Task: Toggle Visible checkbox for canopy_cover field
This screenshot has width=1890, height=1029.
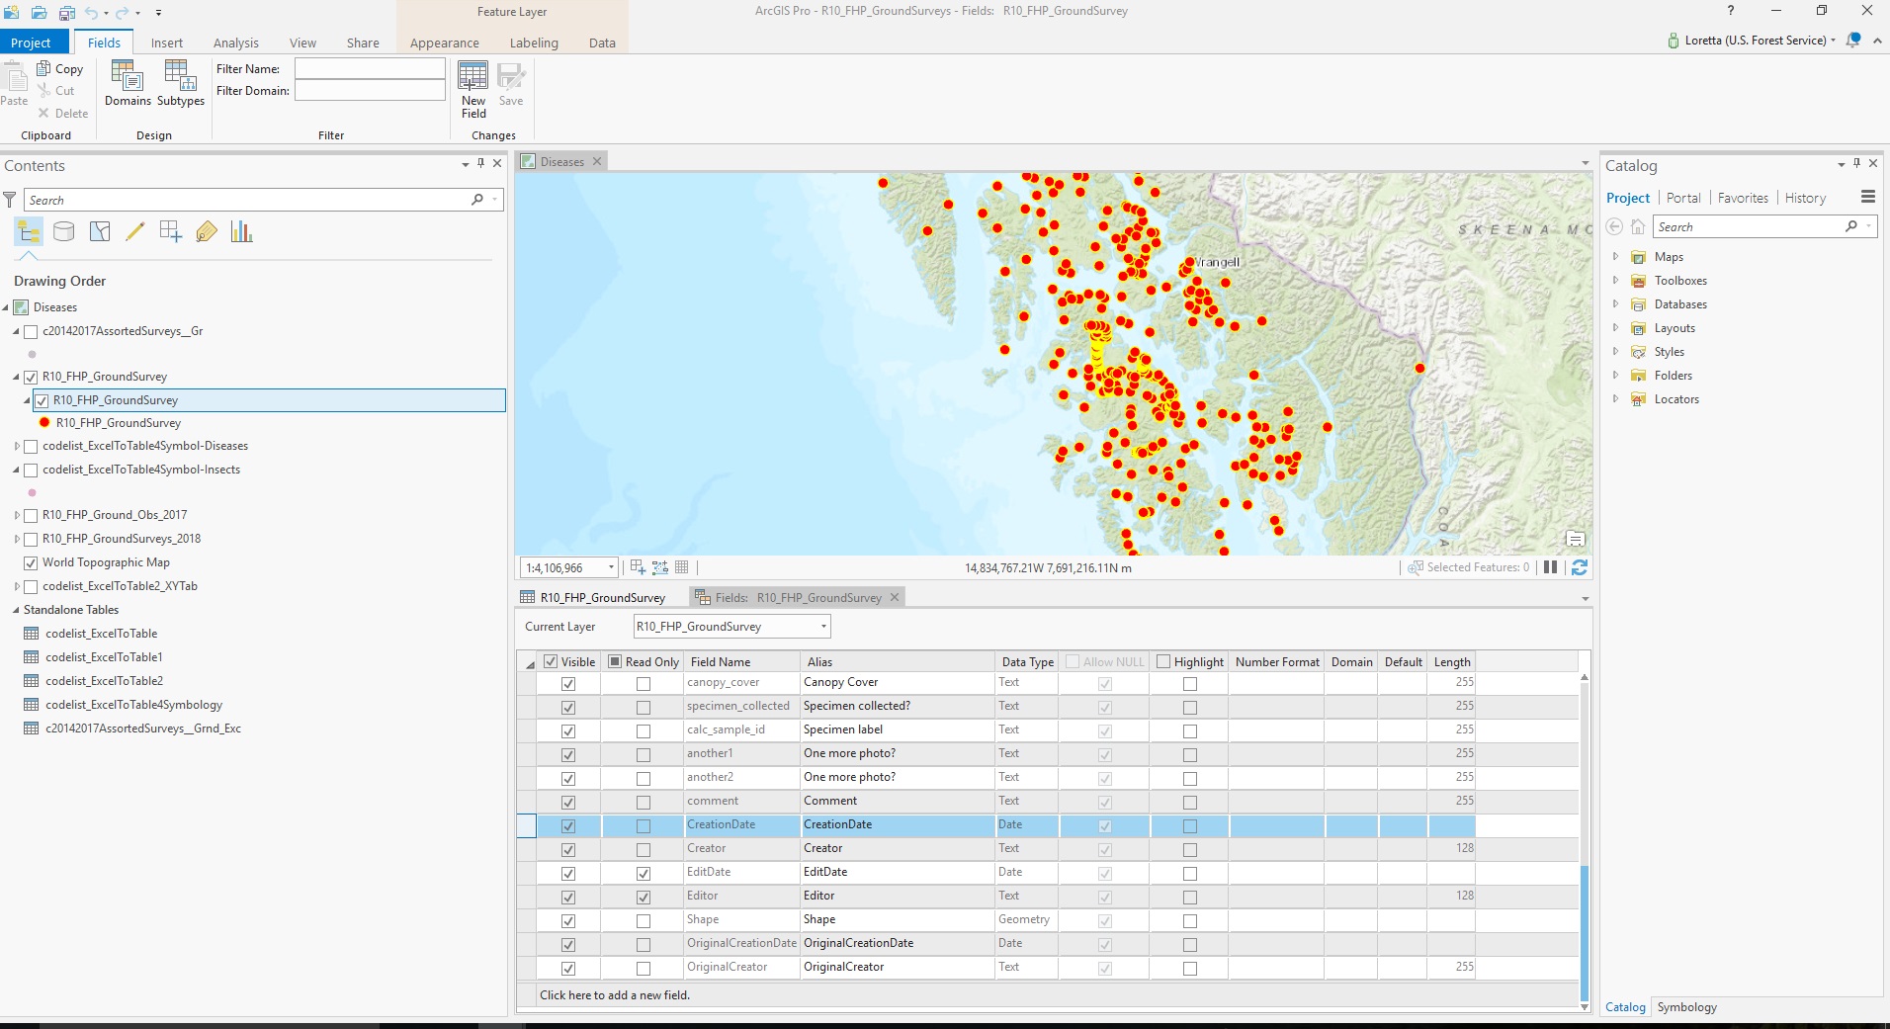Action: tap(568, 684)
